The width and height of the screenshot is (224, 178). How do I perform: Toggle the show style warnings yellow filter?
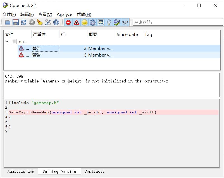pyautogui.click(x=85, y=22)
